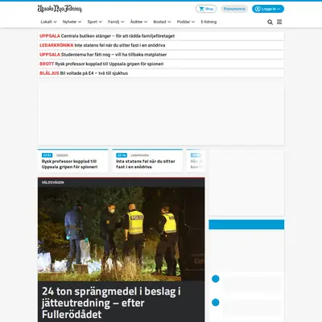The height and width of the screenshot is (322, 322).
Task: Click the police photo in the main article
Action: click(x=121, y=234)
